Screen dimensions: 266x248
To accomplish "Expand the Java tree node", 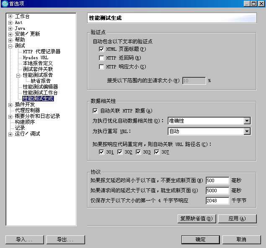I will 10,29.
